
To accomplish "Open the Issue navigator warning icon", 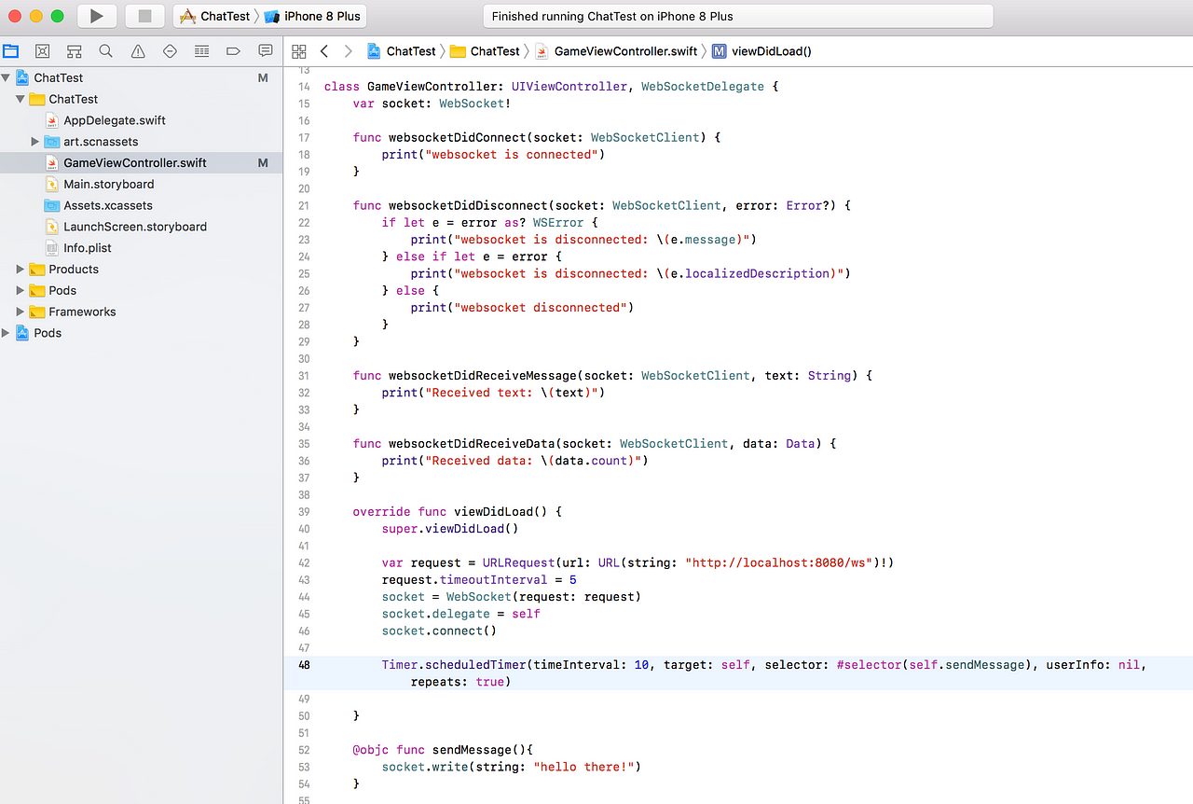I will pos(138,51).
